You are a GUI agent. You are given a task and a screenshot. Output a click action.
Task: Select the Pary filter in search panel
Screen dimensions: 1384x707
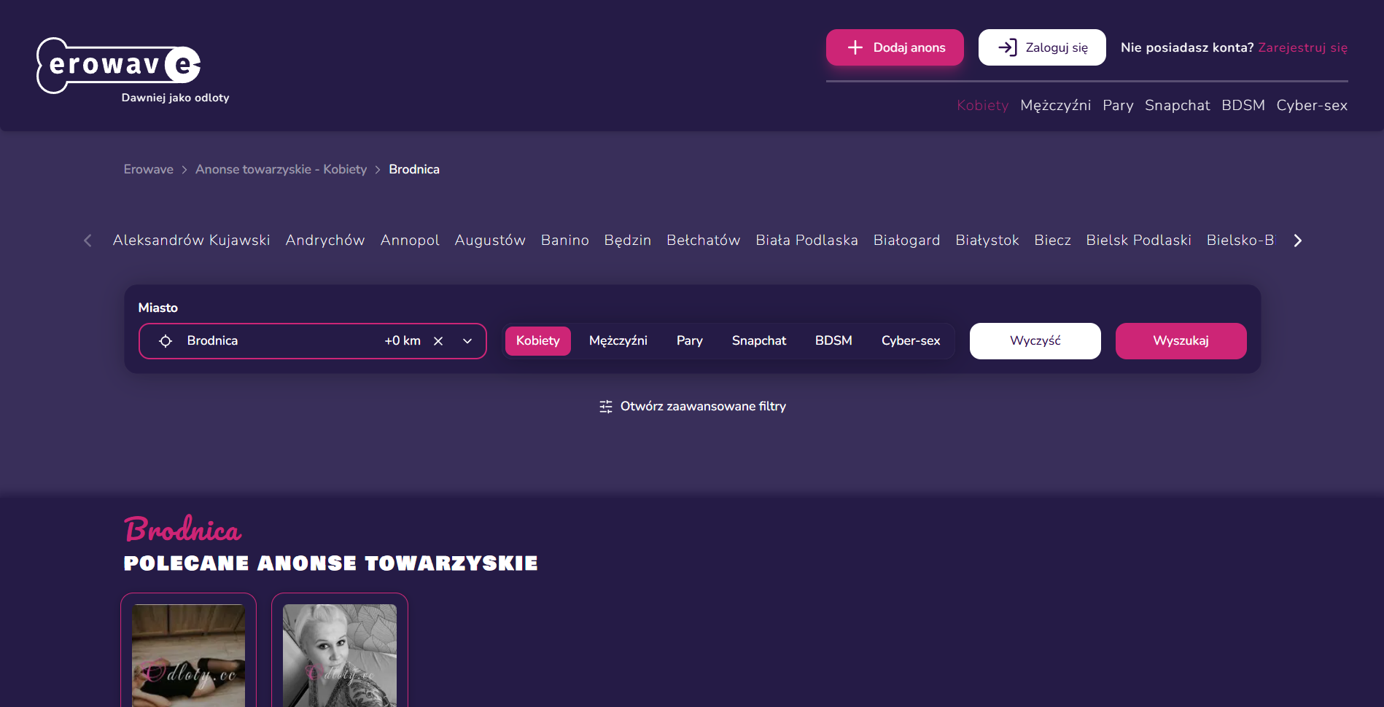pos(690,341)
